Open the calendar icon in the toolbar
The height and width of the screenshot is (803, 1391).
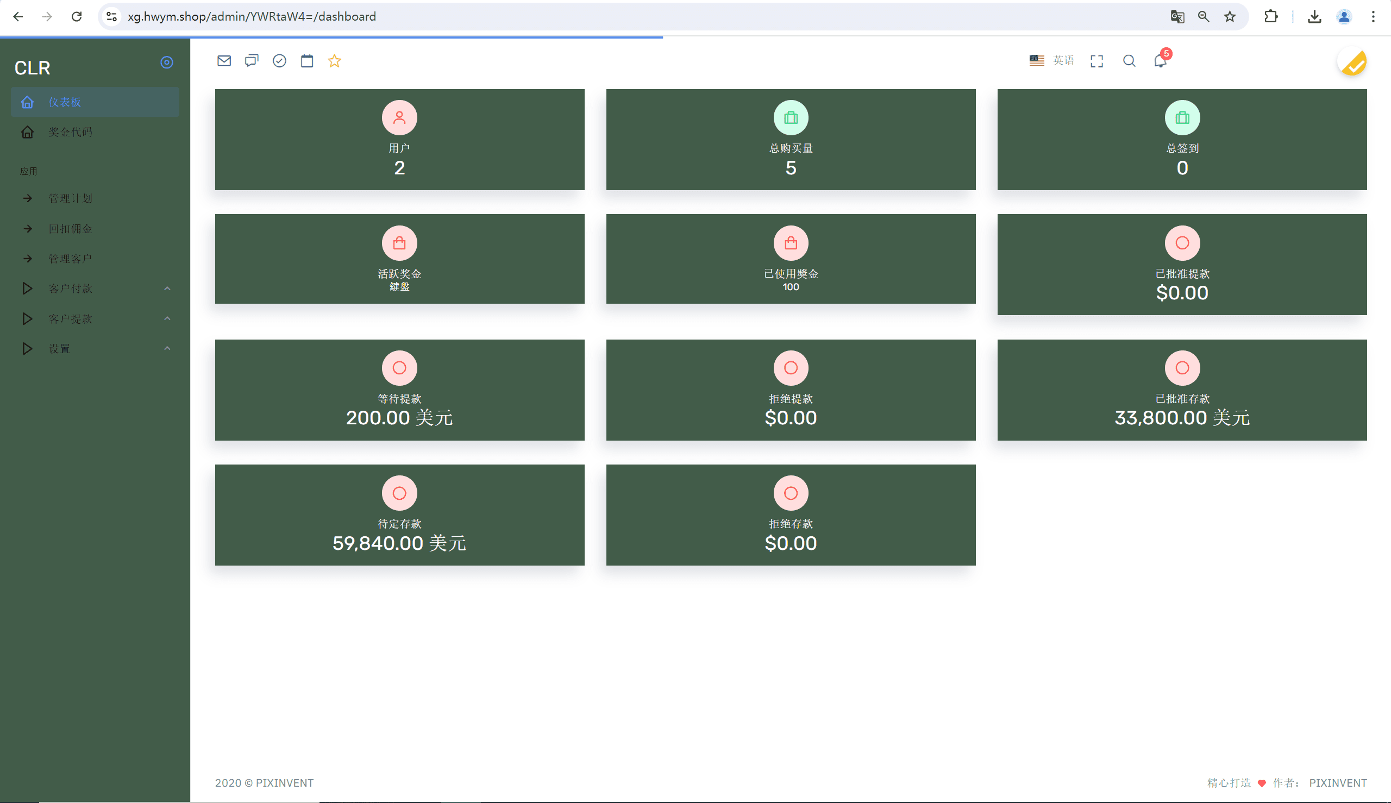point(307,61)
